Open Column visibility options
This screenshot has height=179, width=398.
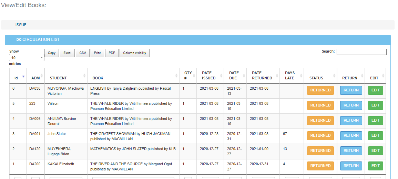pyautogui.click(x=134, y=53)
